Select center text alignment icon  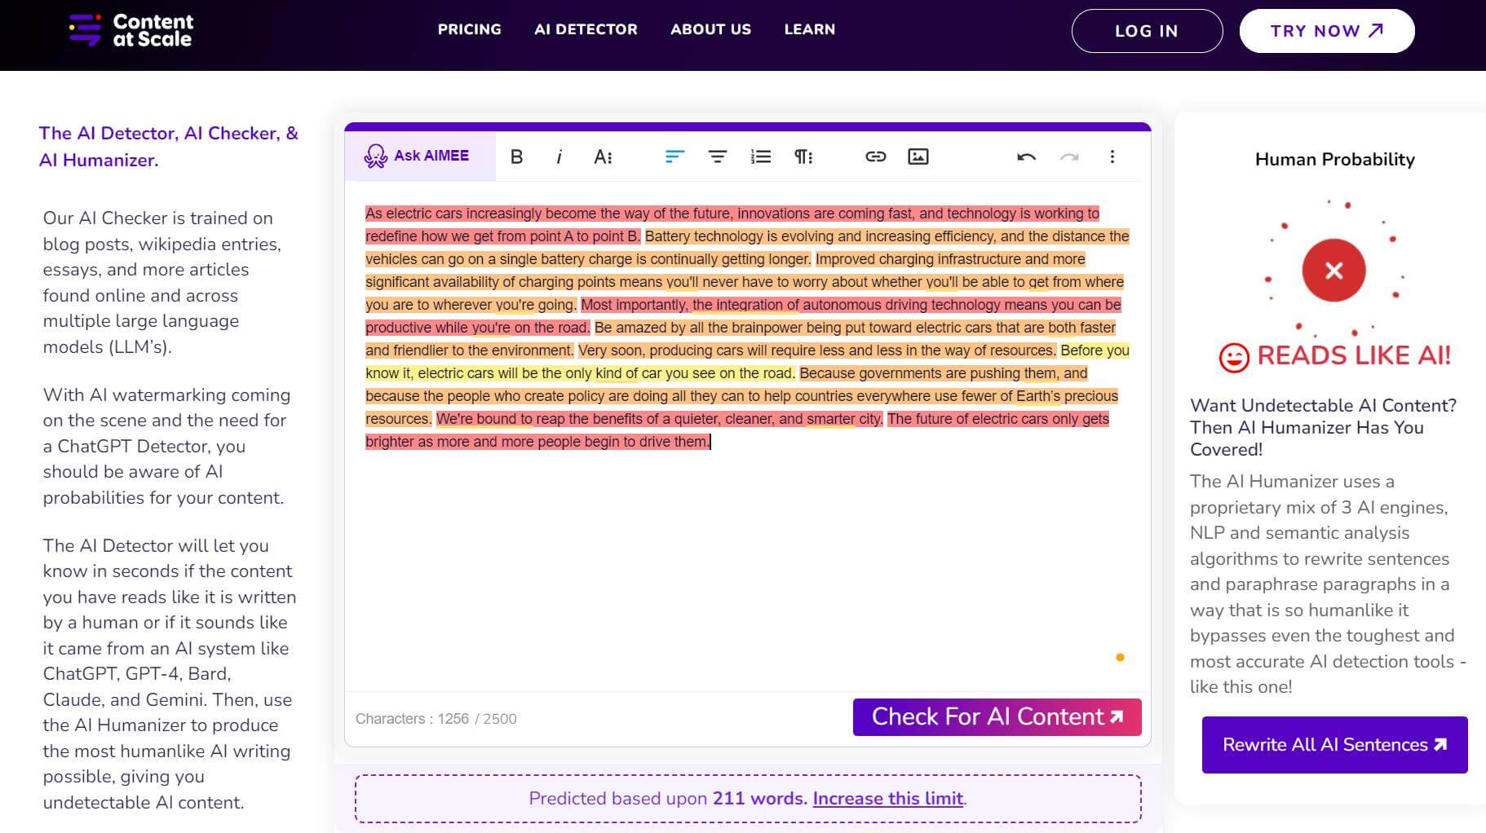pos(718,156)
